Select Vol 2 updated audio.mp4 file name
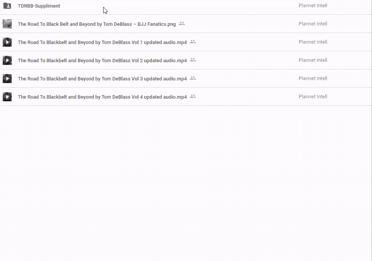The image size is (372, 261). point(102,61)
